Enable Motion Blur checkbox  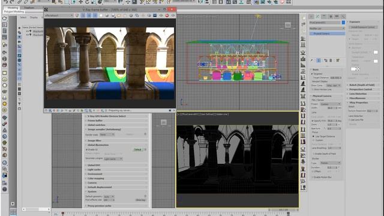pyautogui.click(x=313, y=177)
